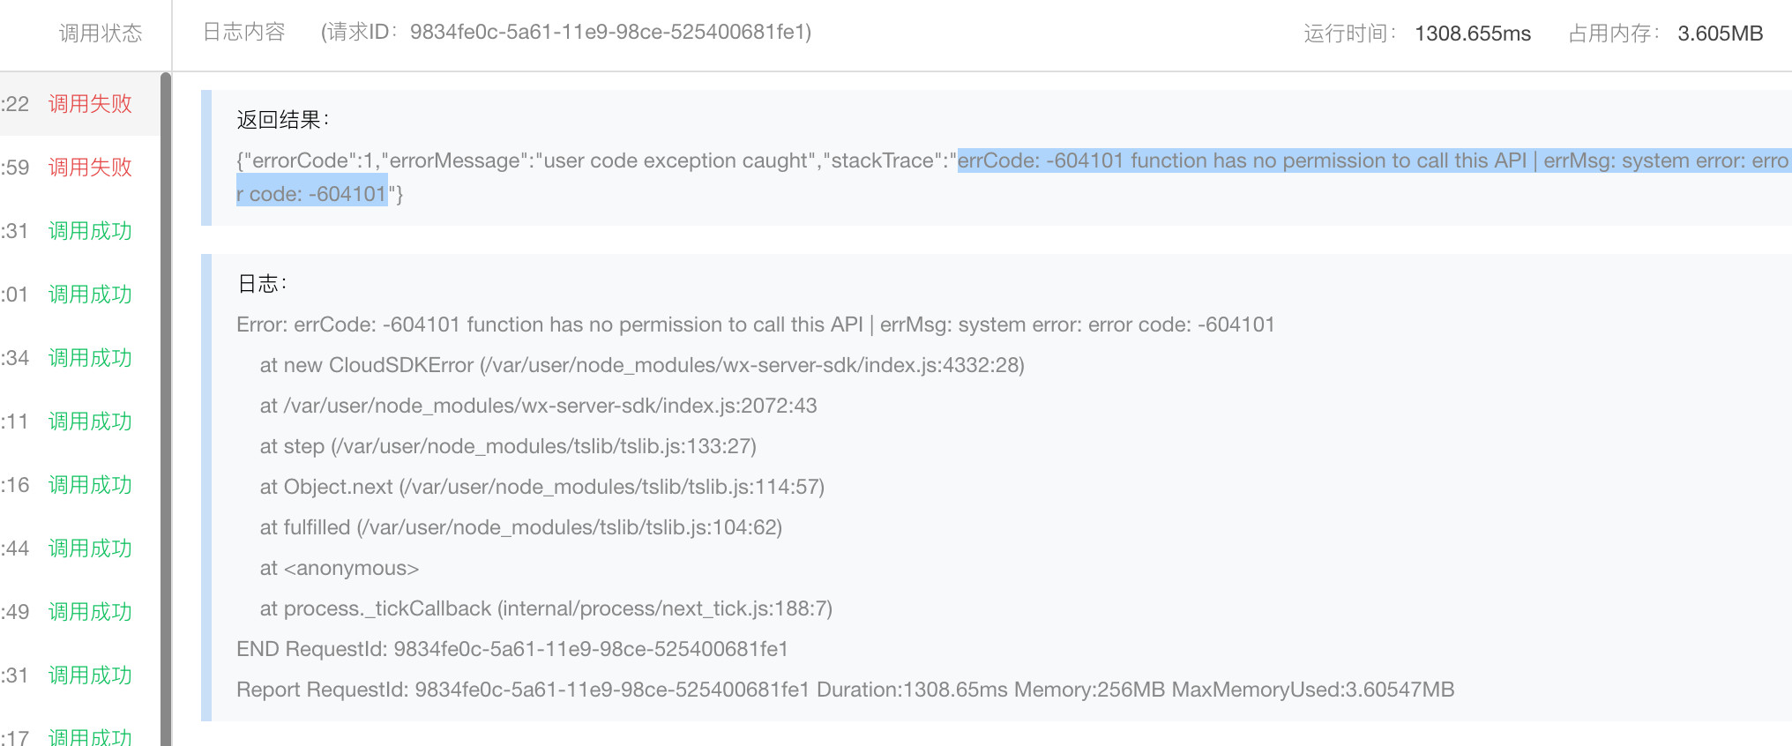Click the CloudSDKError stack trace line
The width and height of the screenshot is (1792, 746).
[x=641, y=365]
